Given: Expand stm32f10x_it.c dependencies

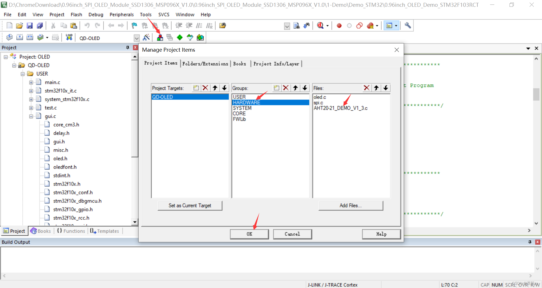Looking at the screenshot, I should [31, 91].
